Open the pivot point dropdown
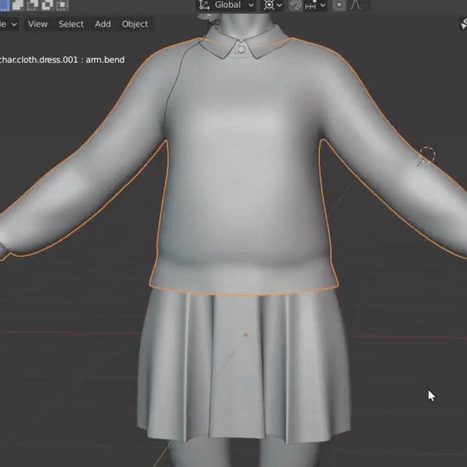 click(x=272, y=5)
